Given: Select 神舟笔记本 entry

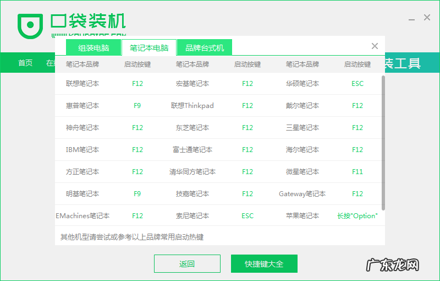Looking at the screenshot, I should (x=82, y=128).
